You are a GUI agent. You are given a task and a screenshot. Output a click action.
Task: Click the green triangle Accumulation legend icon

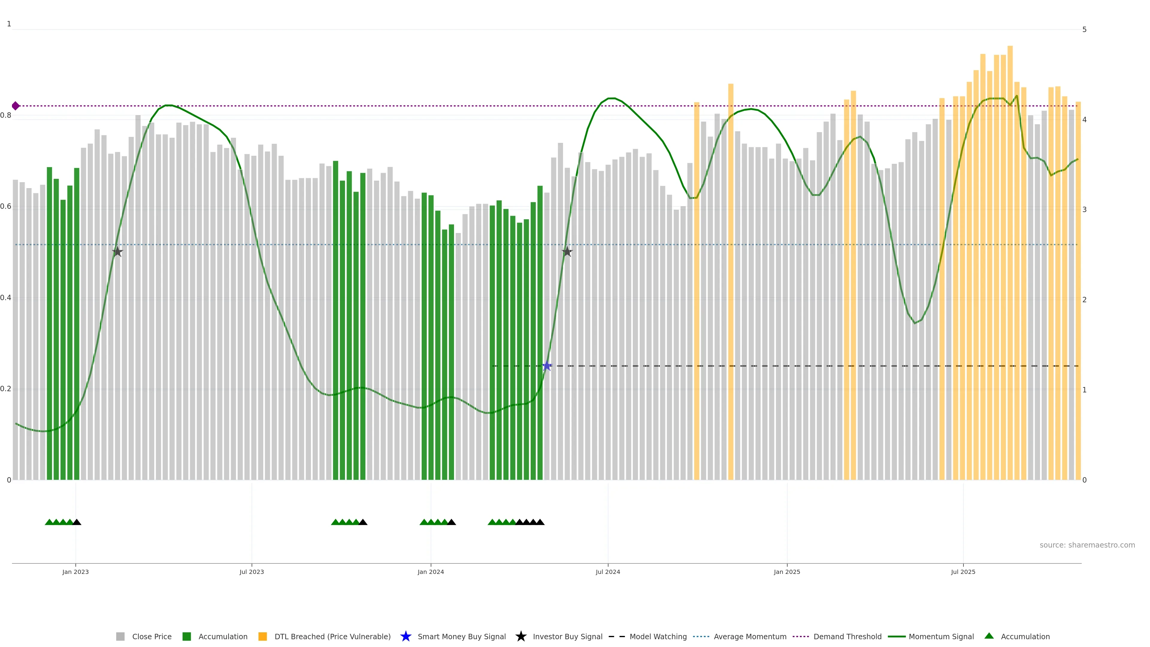989,636
